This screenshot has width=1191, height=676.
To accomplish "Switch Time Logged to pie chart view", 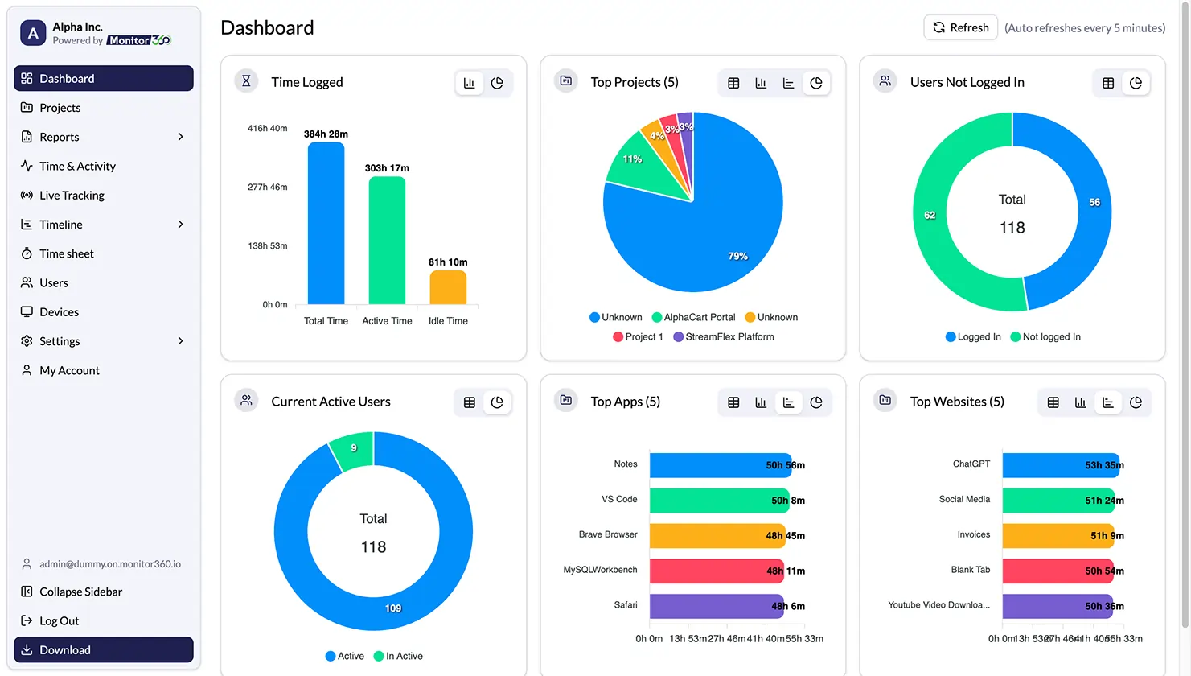I will pyautogui.click(x=498, y=82).
